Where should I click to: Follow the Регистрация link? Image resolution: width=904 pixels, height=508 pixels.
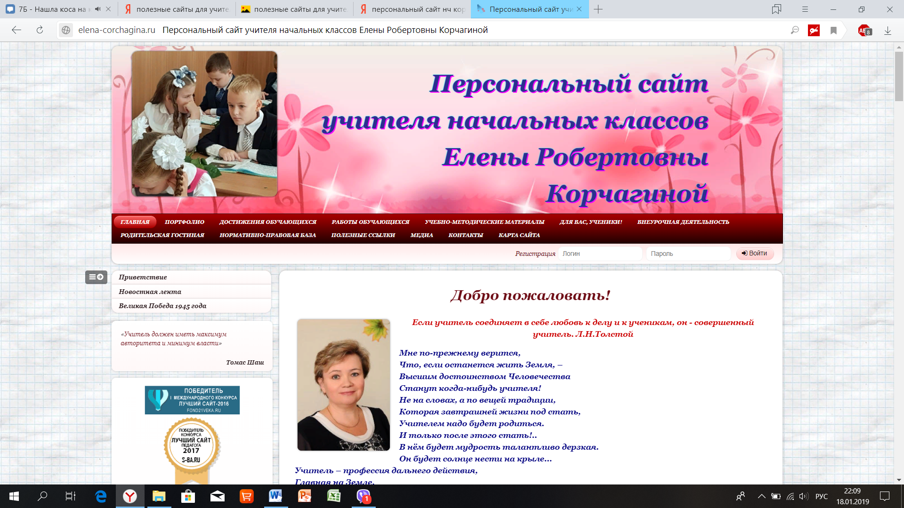click(x=535, y=254)
